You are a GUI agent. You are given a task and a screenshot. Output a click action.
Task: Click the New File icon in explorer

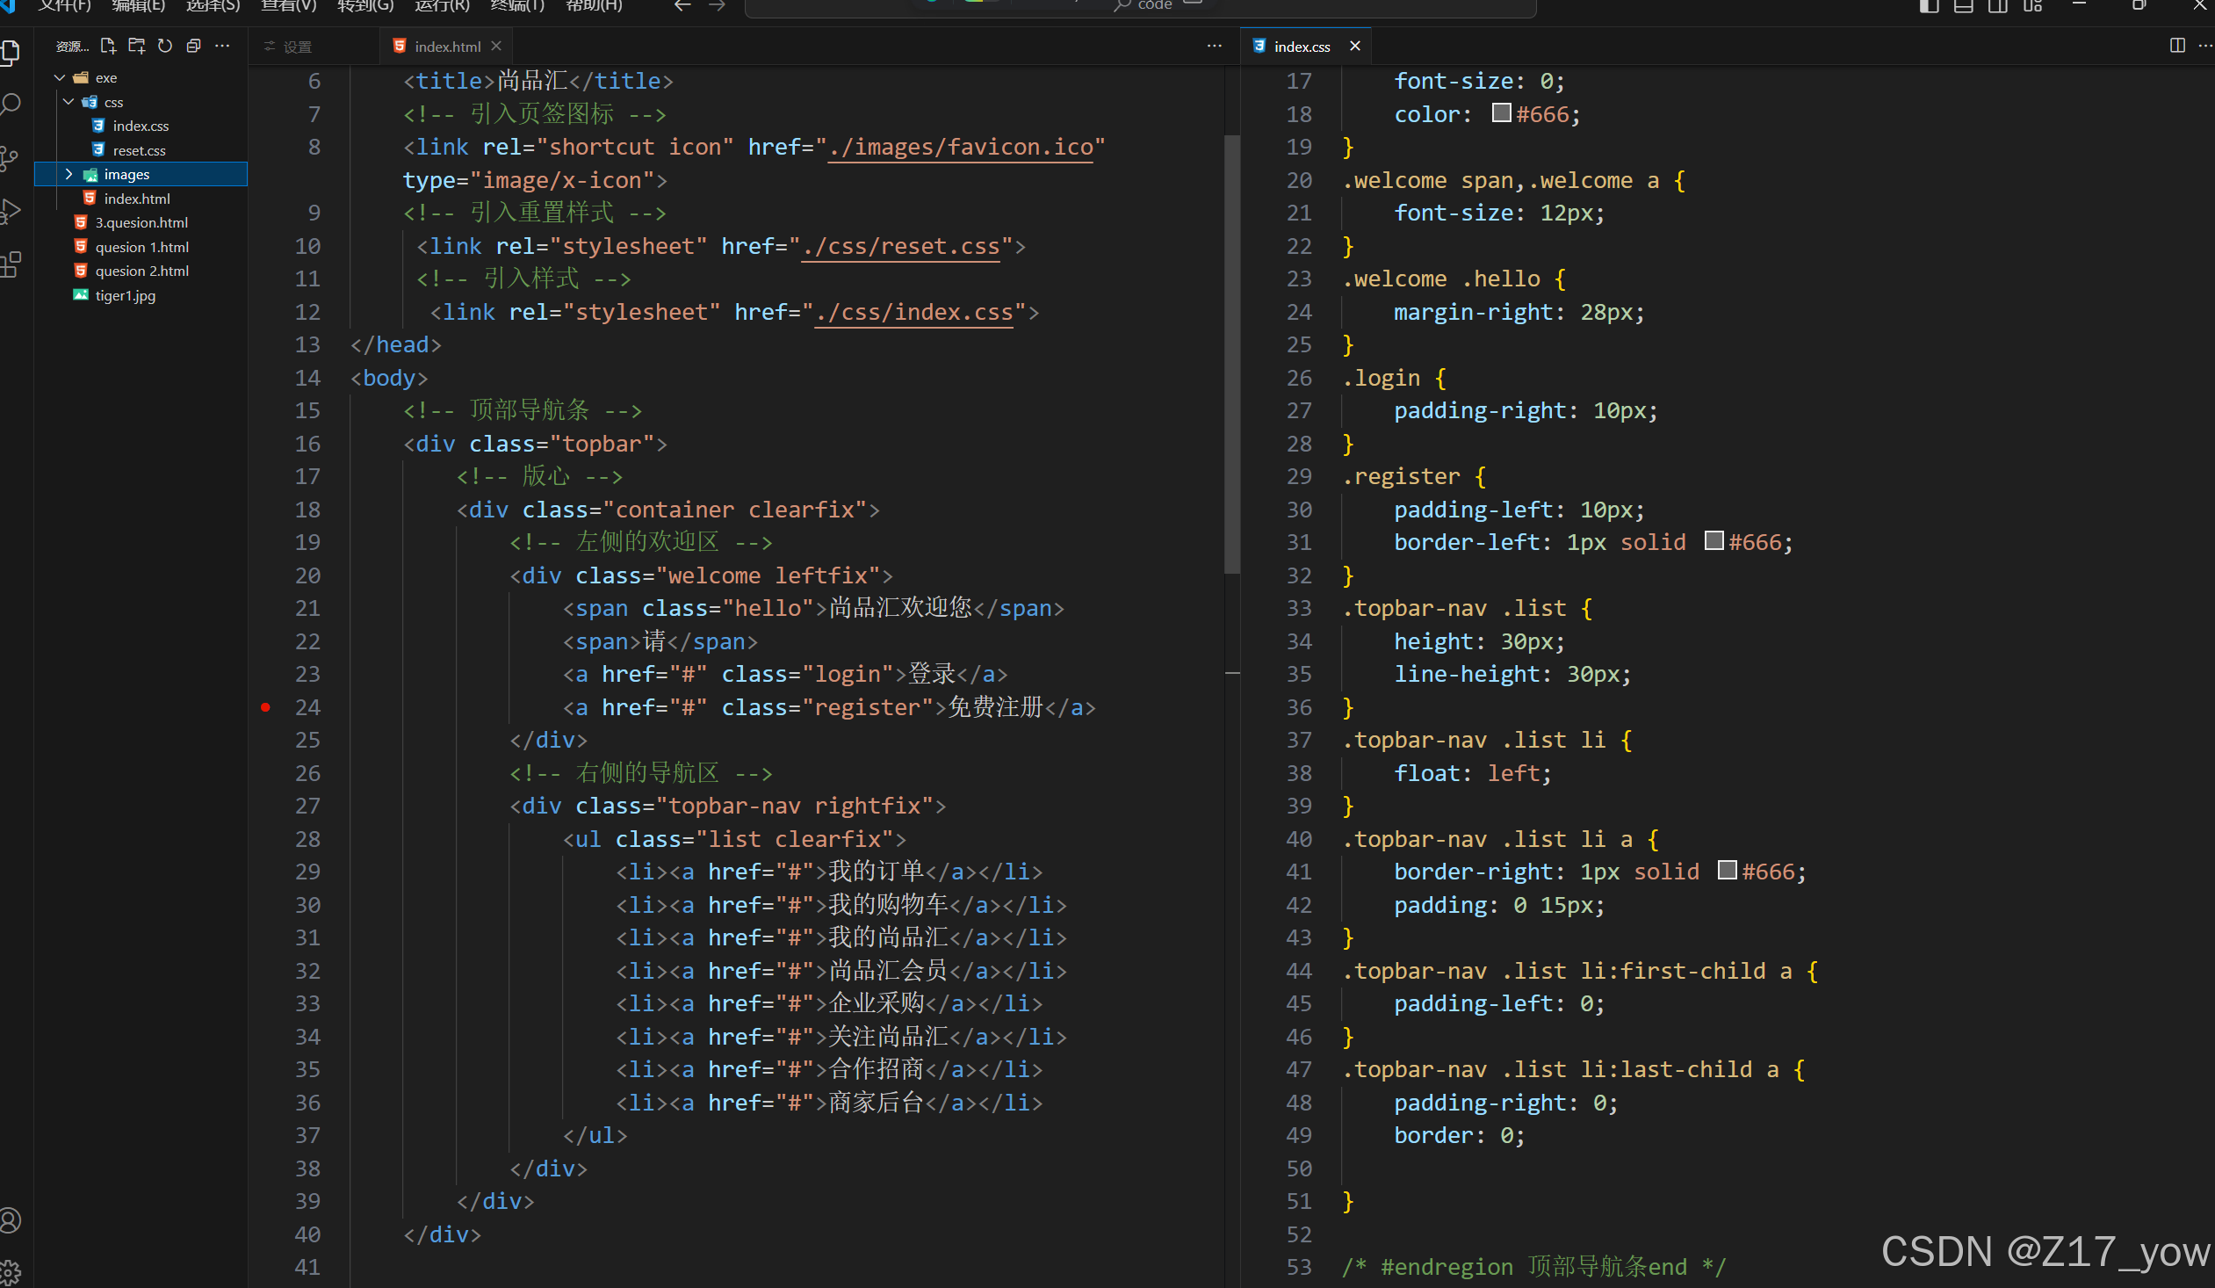point(108,46)
